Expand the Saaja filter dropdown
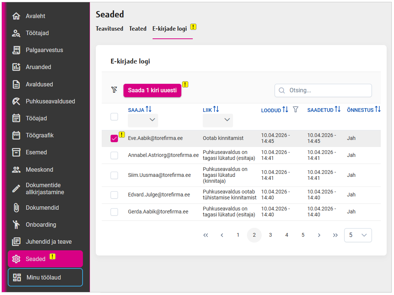 coord(143,120)
